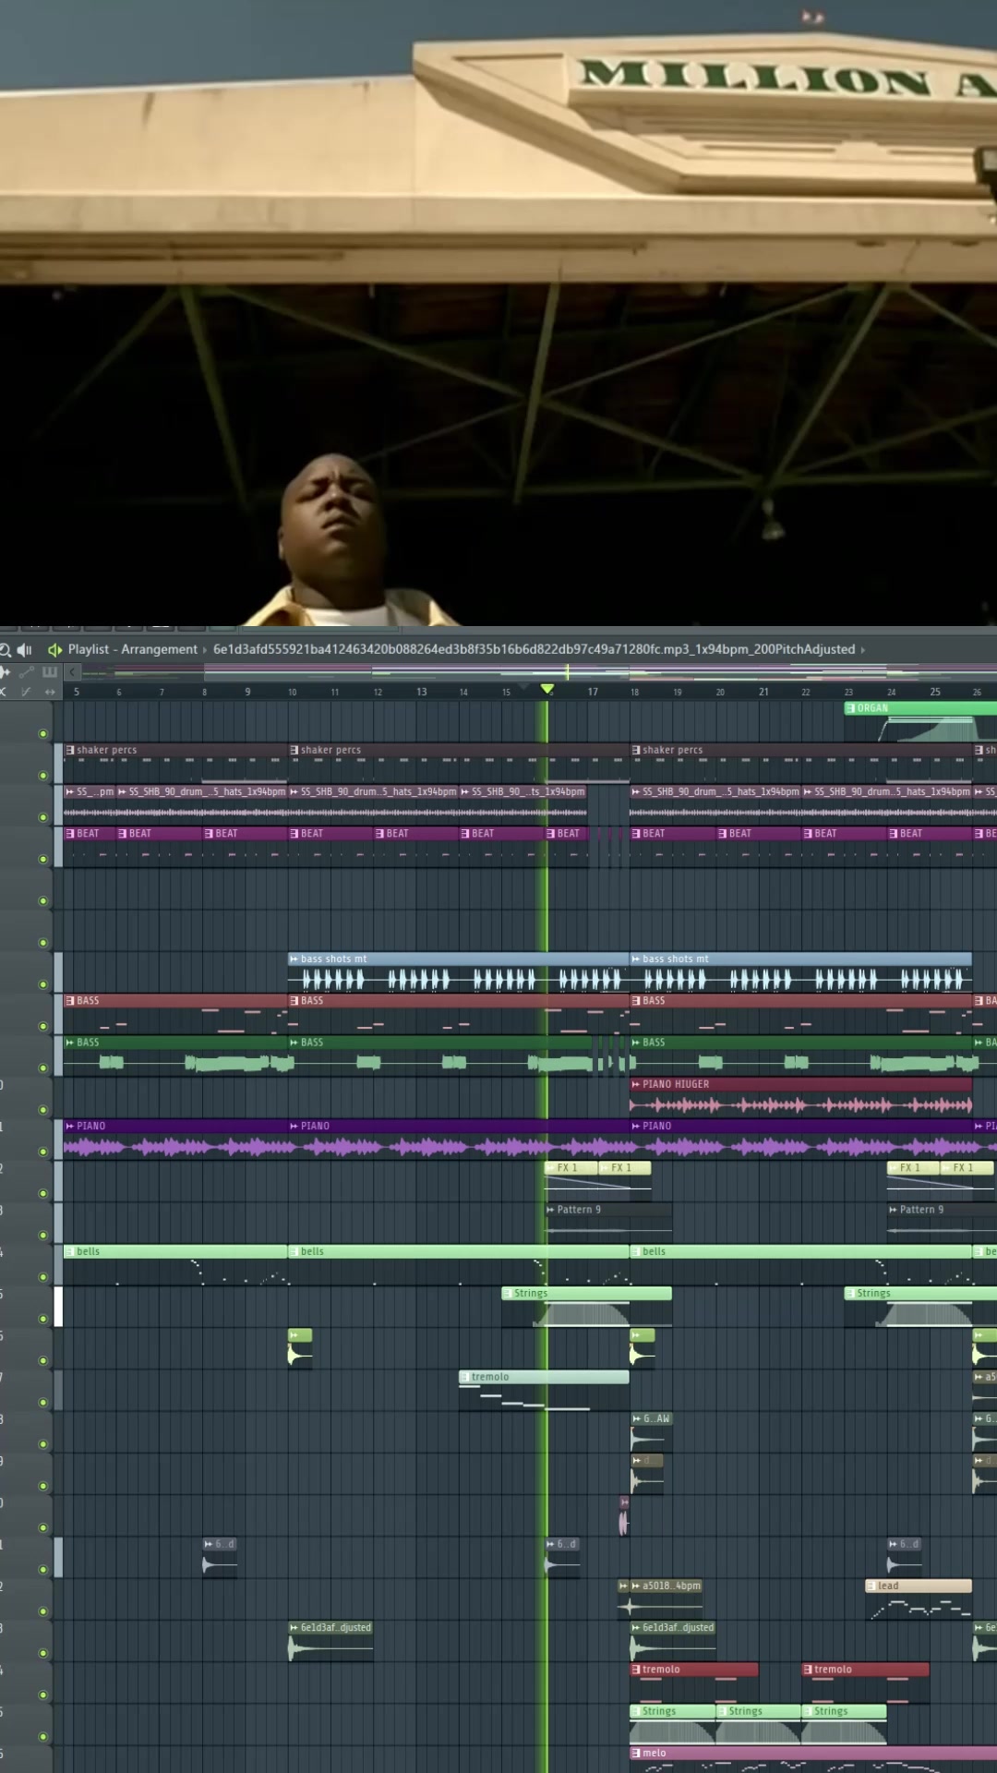Screen dimensions: 997x1773
Task: Click the left arrow on overview scrollbar
Action: [x=72, y=671]
